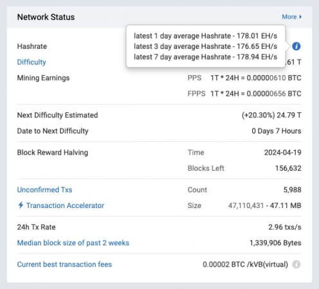The height and width of the screenshot is (289, 319).
Task: Click the Transaction Accelerator lightning icon
Action: [x=21, y=206]
